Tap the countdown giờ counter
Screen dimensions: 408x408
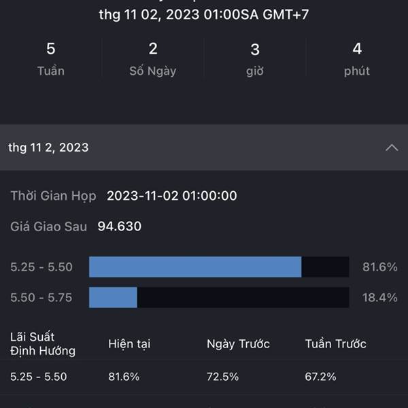click(x=255, y=60)
